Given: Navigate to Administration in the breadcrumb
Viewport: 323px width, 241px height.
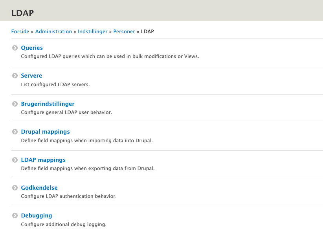Looking at the screenshot, I should [x=53, y=31].
